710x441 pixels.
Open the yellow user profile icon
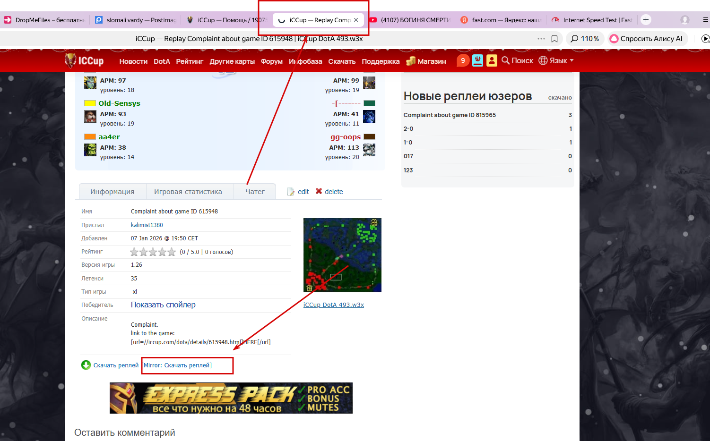492,60
